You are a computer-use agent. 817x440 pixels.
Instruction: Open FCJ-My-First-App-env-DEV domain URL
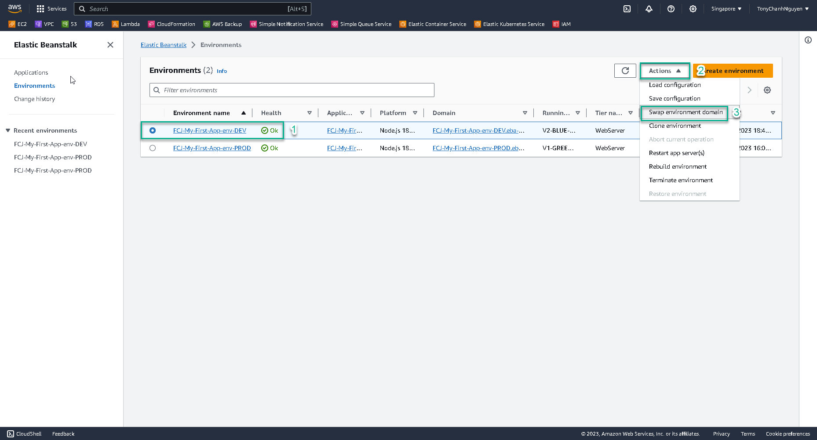(478, 130)
